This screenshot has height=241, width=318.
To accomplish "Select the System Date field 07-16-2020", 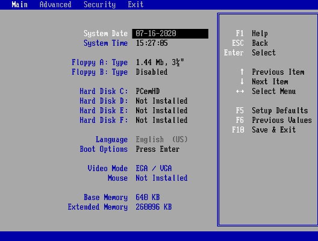I will [x=170, y=34].
